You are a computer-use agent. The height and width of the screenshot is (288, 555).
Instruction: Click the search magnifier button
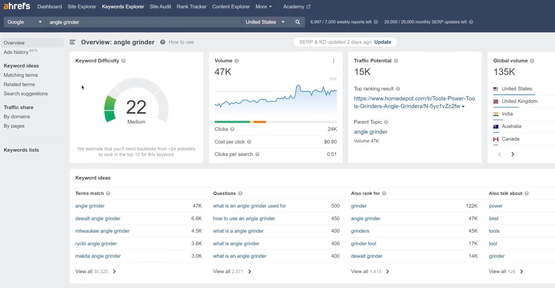[x=298, y=22]
